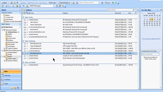Switch to the Calendar pane
Screen dimensions: 163x92
pos(11,76)
